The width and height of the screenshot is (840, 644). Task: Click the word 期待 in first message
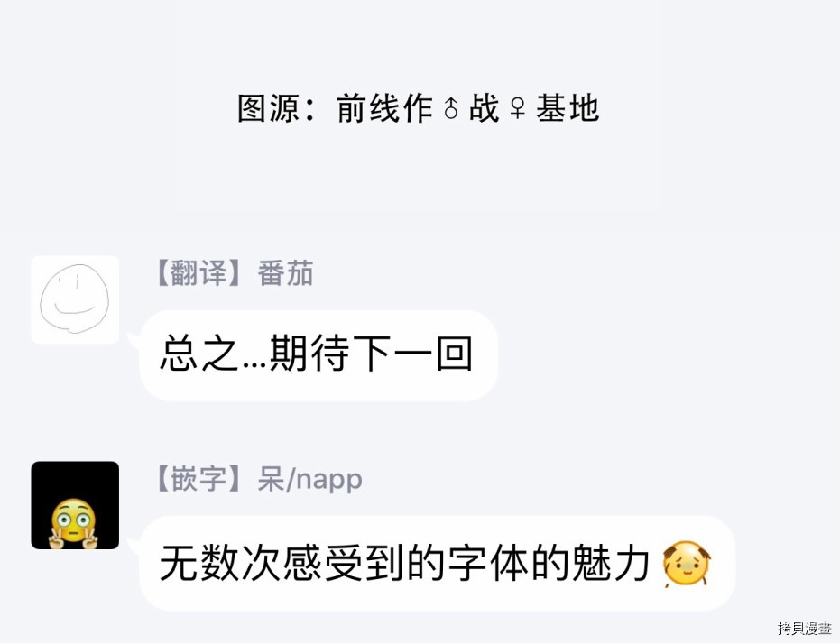(x=309, y=354)
